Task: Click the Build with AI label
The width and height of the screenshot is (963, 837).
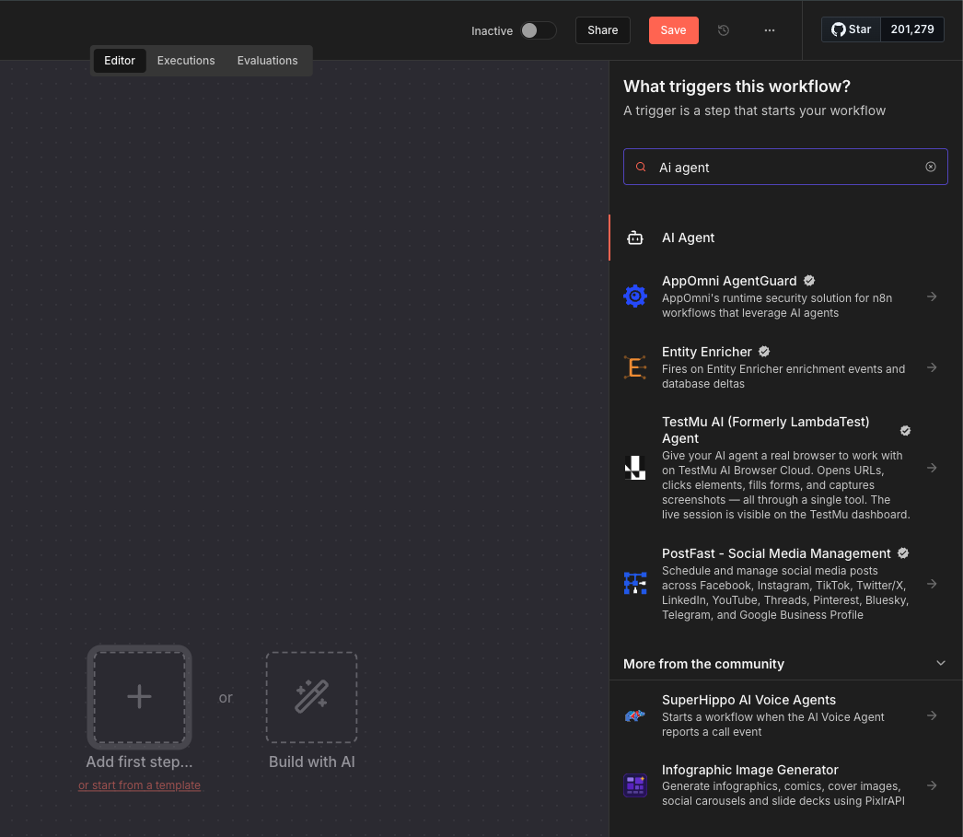Action: [x=312, y=762]
